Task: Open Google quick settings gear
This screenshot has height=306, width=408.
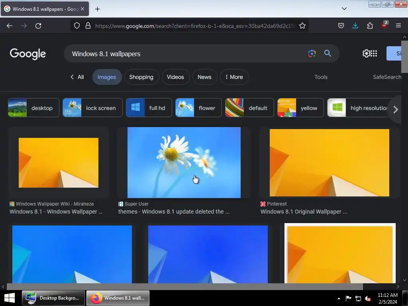Action: [x=366, y=53]
